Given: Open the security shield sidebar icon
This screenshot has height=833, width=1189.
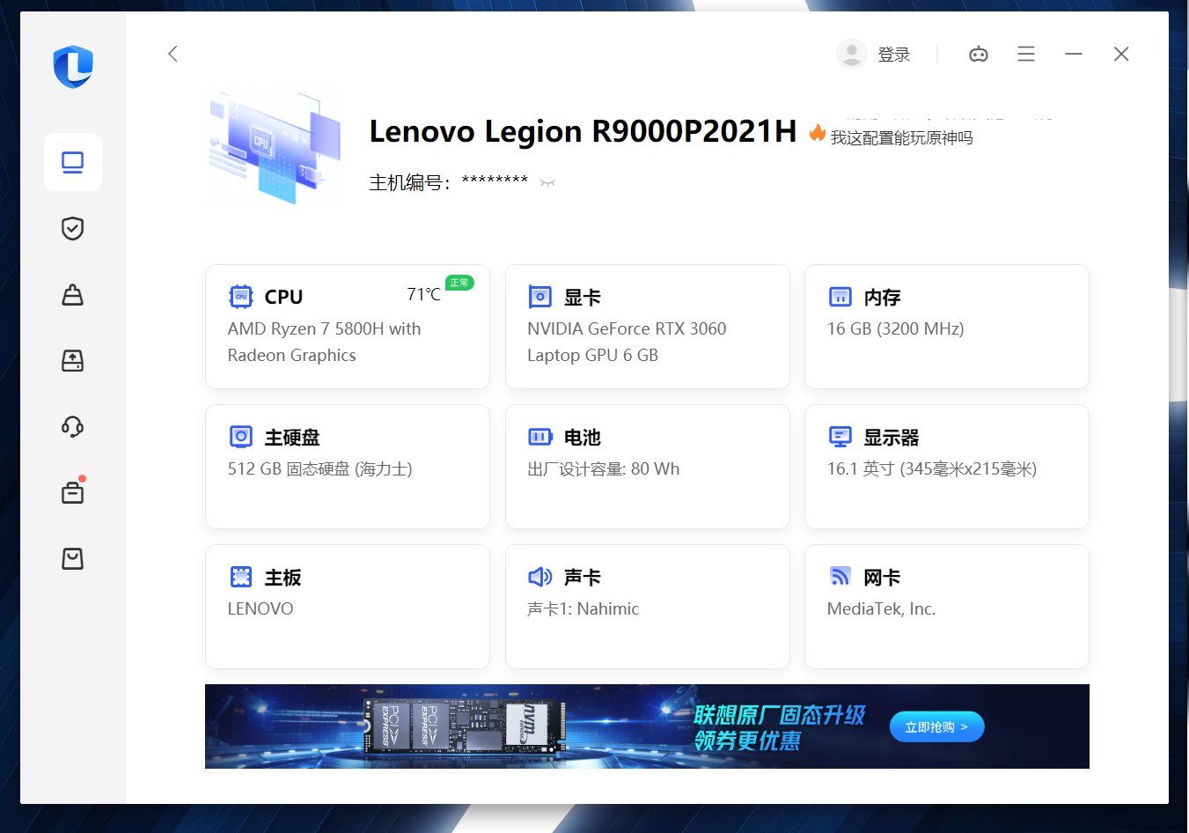Looking at the screenshot, I should [73, 228].
